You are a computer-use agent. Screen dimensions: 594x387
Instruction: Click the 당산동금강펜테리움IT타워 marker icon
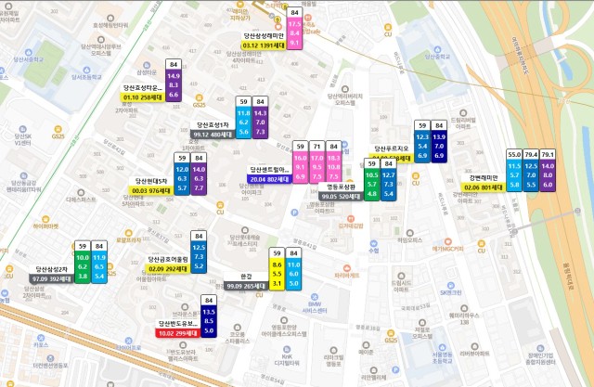[x=23, y=175]
